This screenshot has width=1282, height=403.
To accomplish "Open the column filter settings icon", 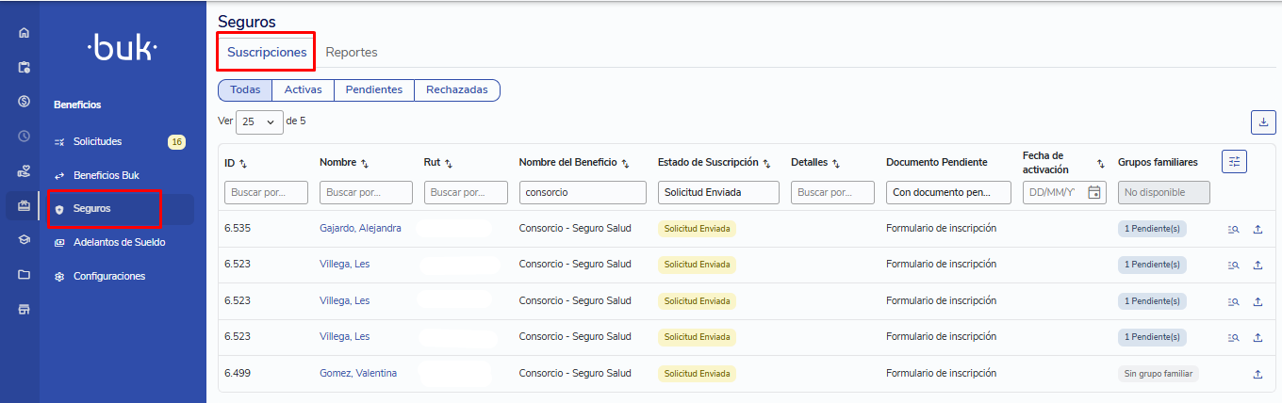I will coord(1234,162).
